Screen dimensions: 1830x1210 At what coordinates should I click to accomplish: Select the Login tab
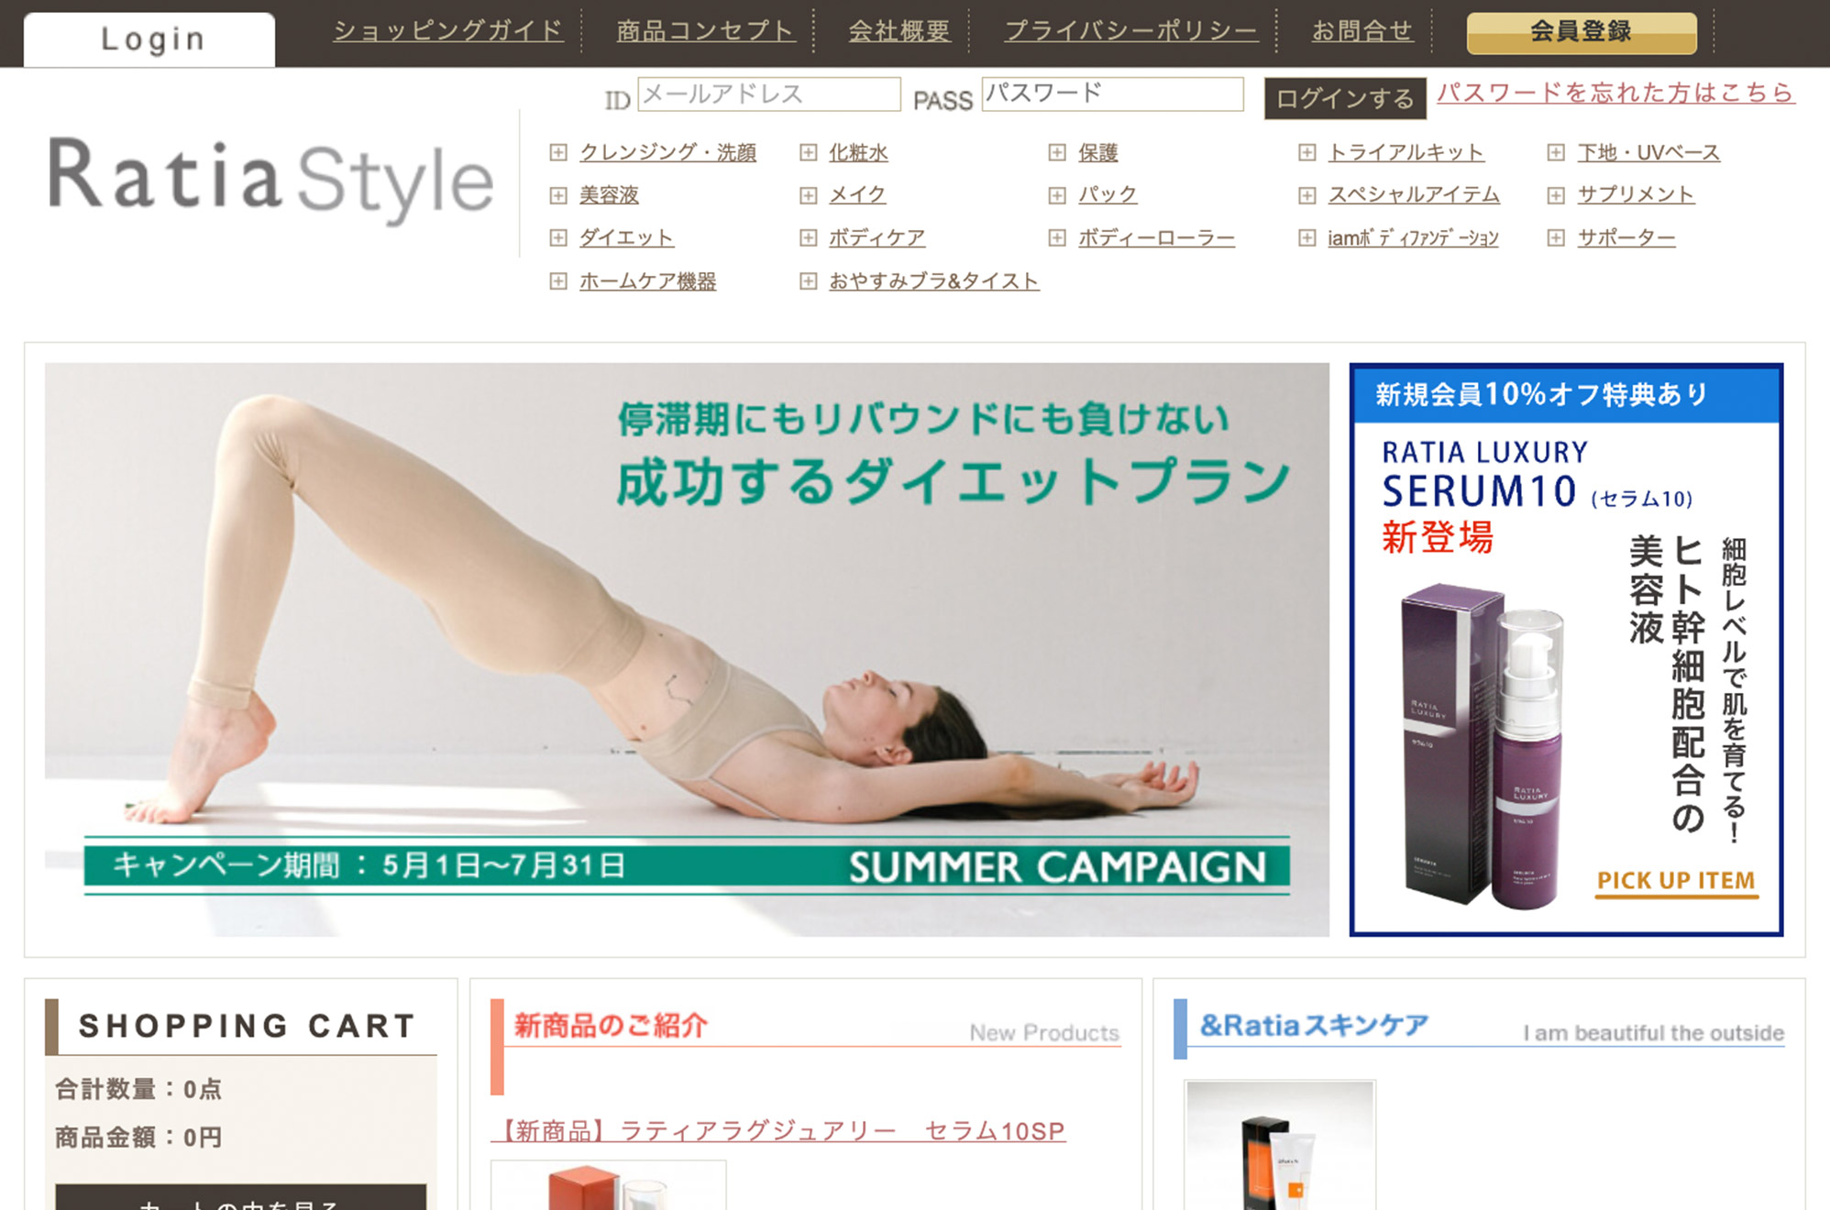[149, 39]
